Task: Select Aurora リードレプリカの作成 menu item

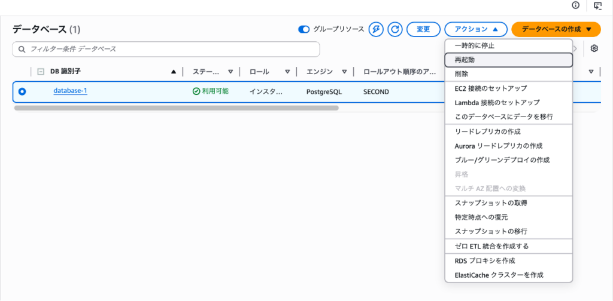Action: point(509,146)
